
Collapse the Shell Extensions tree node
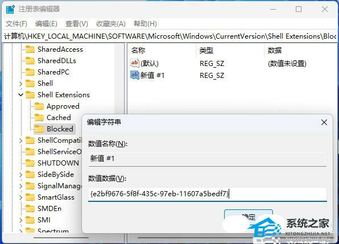[20, 94]
